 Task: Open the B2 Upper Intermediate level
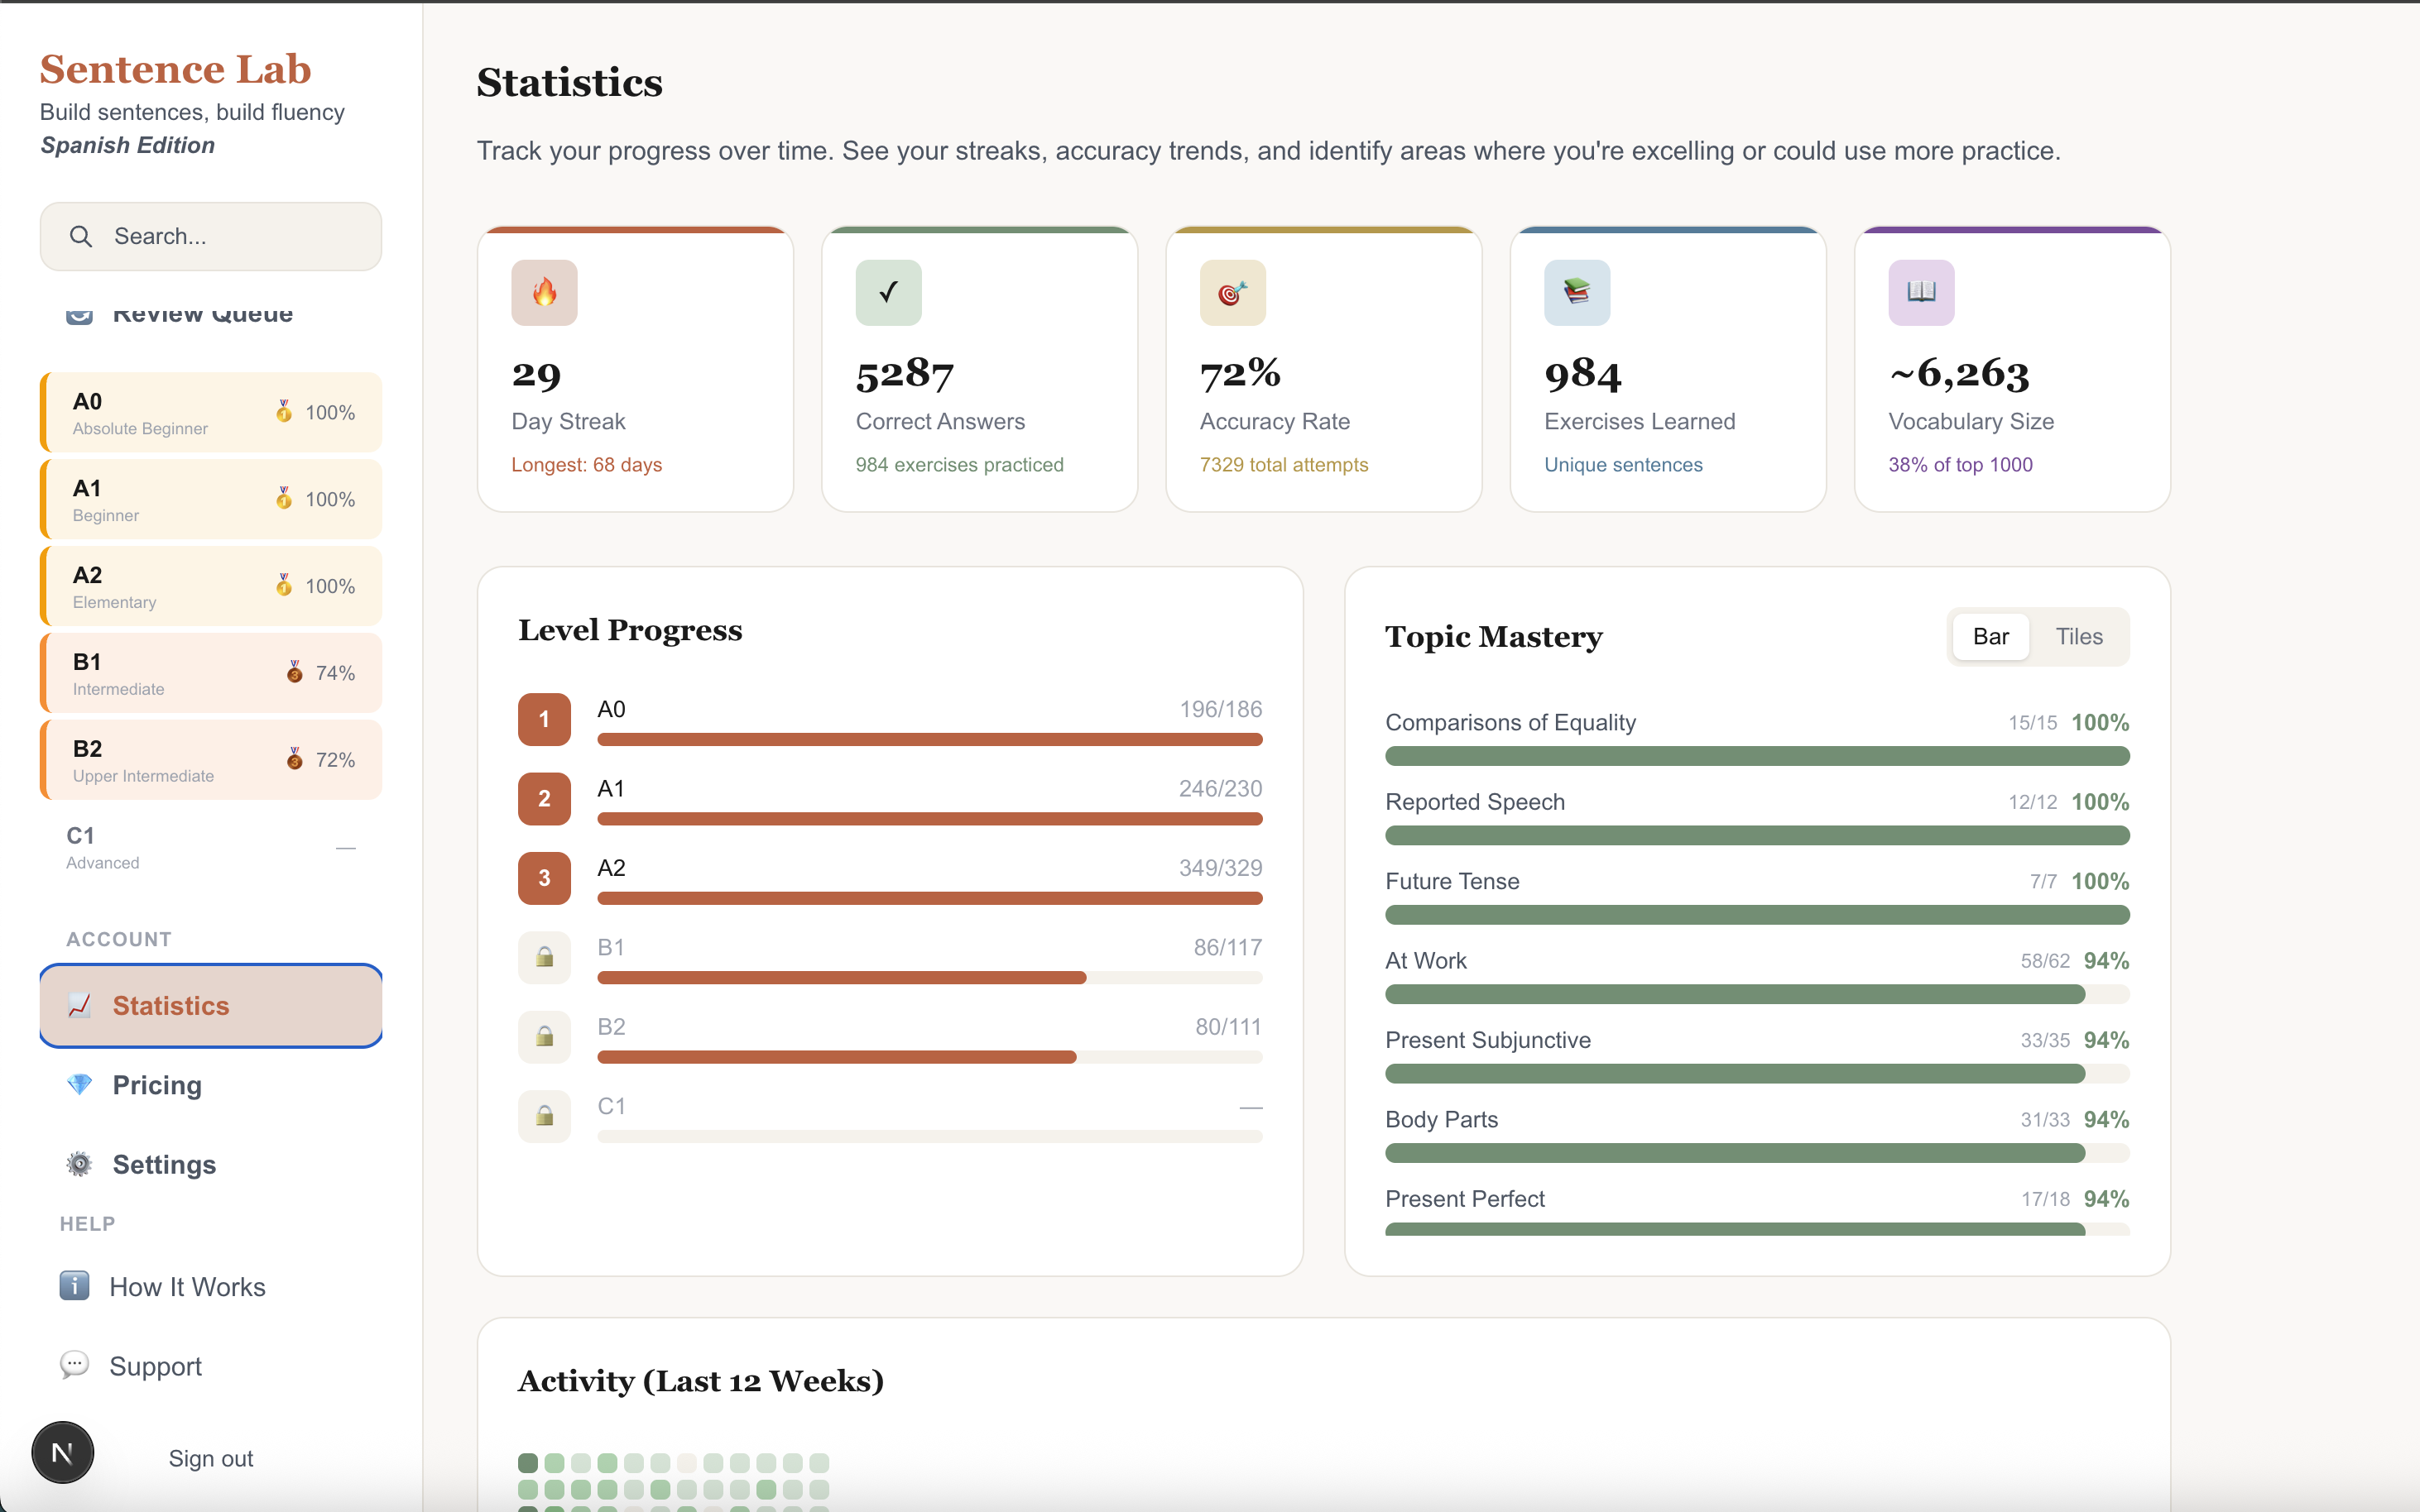point(211,760)
